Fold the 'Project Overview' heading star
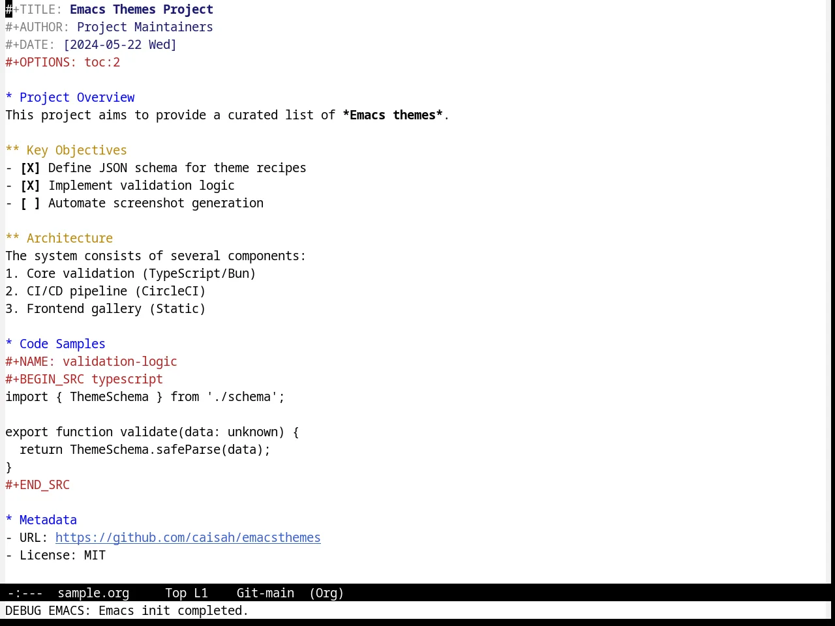Image resolution: width=835 pixels, height=626 pixels. coord(9,98)
